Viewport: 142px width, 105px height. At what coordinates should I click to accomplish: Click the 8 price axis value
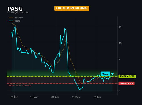[119, 59]
